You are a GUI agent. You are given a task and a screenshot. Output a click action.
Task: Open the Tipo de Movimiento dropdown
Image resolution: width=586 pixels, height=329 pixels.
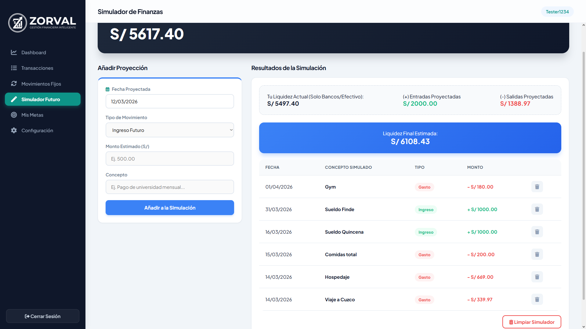170,130
